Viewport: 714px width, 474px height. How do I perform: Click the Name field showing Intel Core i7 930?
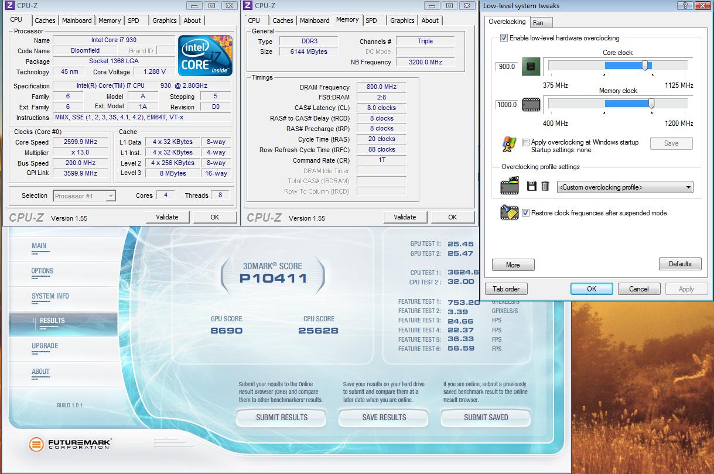114,40
